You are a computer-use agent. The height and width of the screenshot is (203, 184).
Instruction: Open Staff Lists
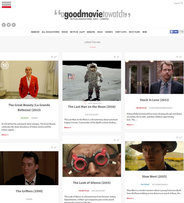click(121, 32)
